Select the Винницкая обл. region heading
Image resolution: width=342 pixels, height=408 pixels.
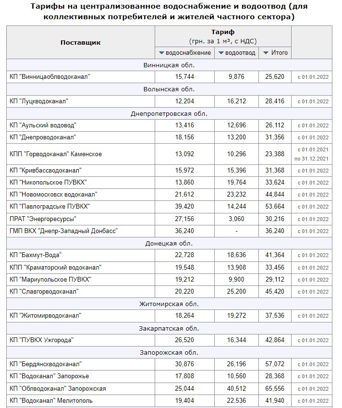[x=169, y=65]
